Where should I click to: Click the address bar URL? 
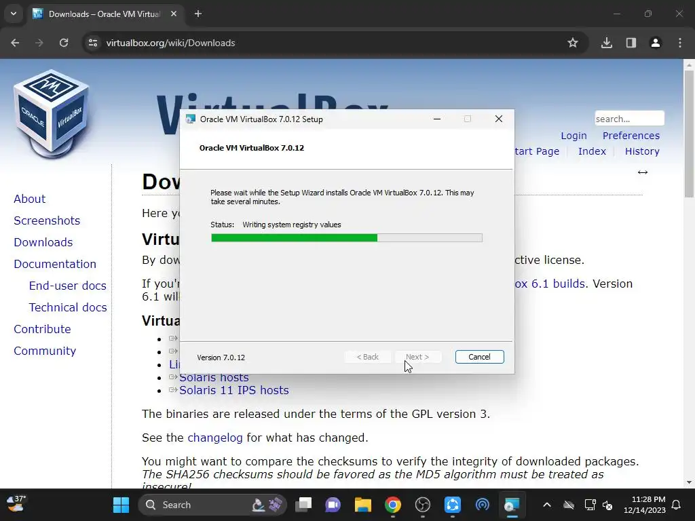click(170, 43)
